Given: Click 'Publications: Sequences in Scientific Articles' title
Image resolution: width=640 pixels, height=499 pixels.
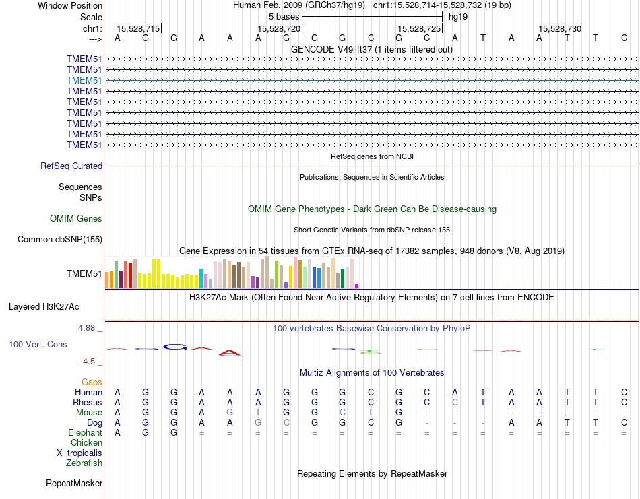Looking at the screenshot, I should click(x=372, y=177).
